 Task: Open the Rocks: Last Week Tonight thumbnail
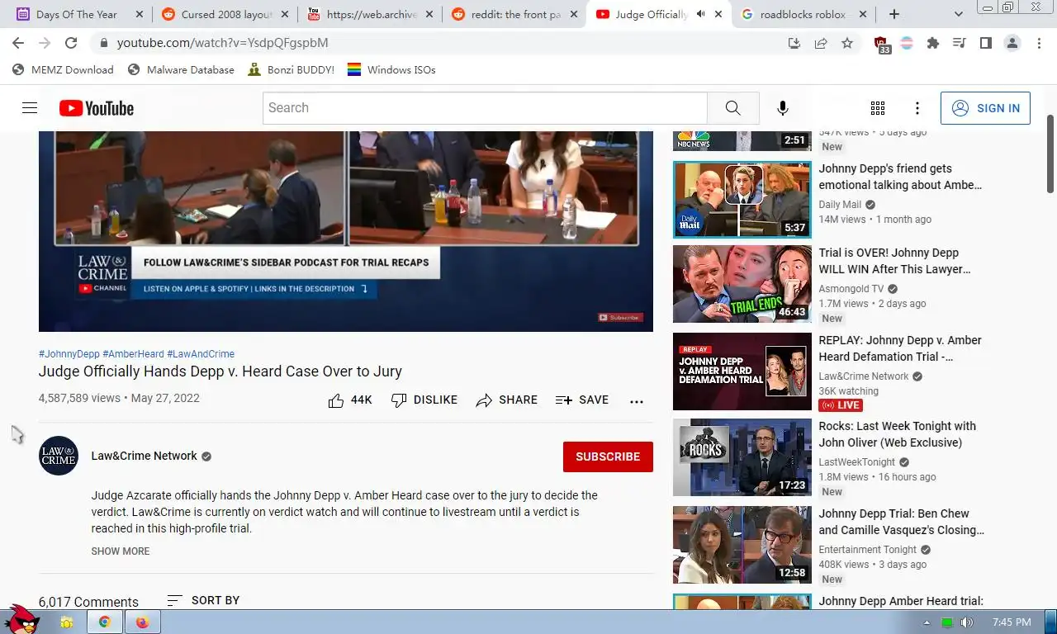(x=742, y=457)
